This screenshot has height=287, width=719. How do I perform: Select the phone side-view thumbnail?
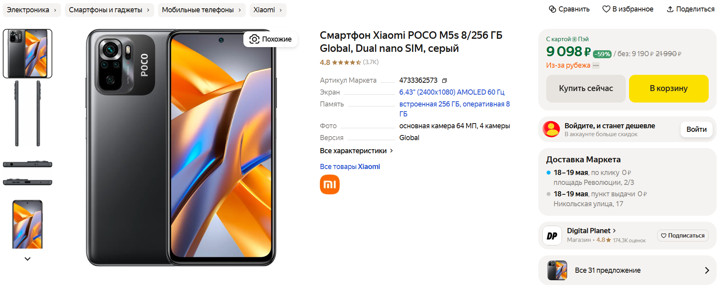coord(27,113)
